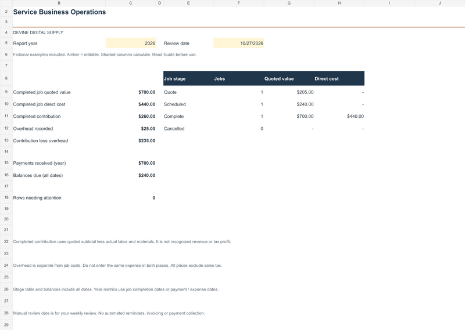Select the $240.00 balances due value

click(130, 176)
